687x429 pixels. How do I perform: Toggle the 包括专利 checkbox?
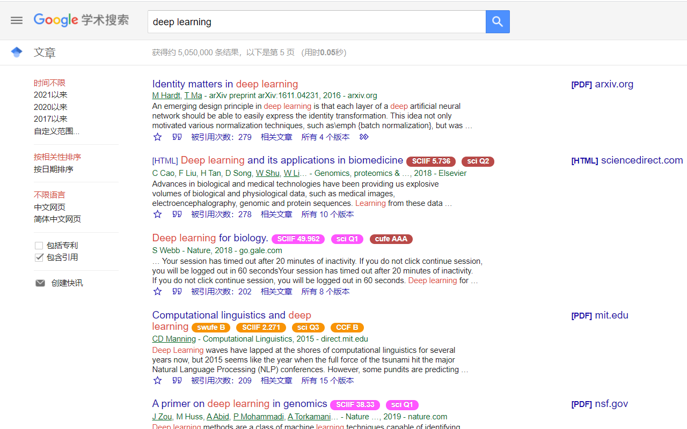[39, 246]
